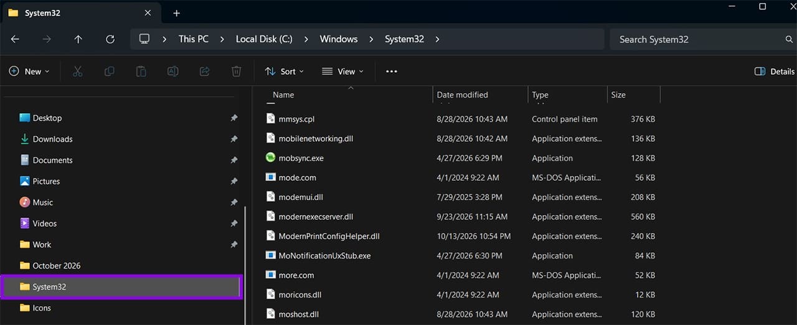Viewport: 797px width, 325px height.
Task: Open the See more ellipsis menu
Action: coord(392,71)
